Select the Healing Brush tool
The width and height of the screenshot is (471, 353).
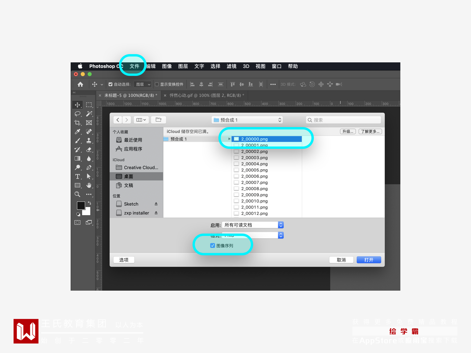[89, 132]
